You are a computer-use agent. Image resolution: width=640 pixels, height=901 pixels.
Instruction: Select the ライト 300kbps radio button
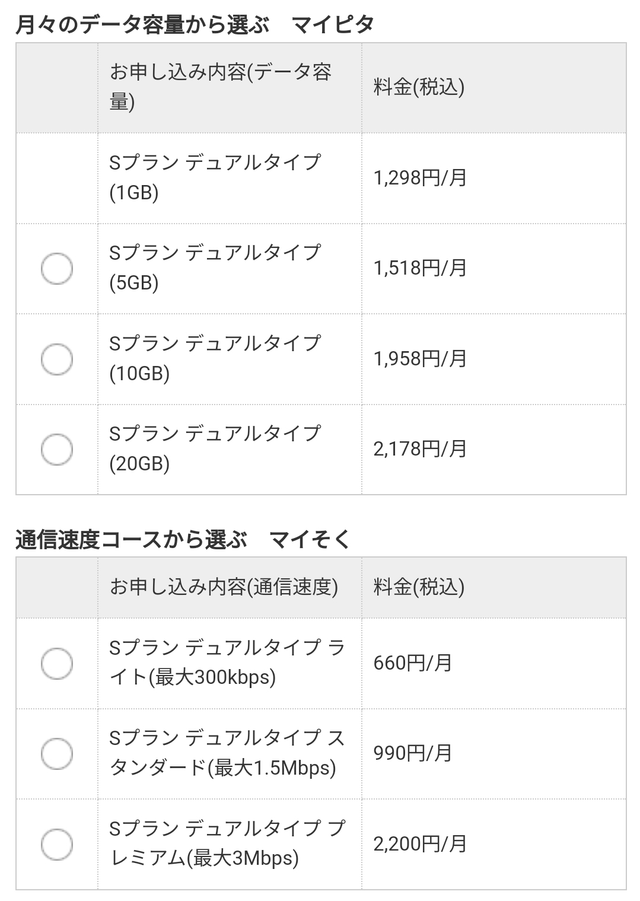57,663
